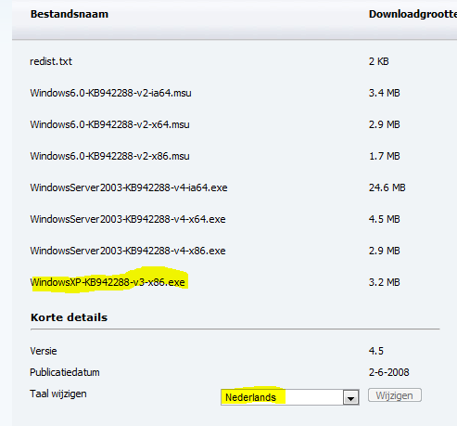Image resolution: width=457 pixels, height=426 pixels.
Task: Select WindowsServer2003-KB942288-v4-x64.exe file
Action: coord(128,219)
